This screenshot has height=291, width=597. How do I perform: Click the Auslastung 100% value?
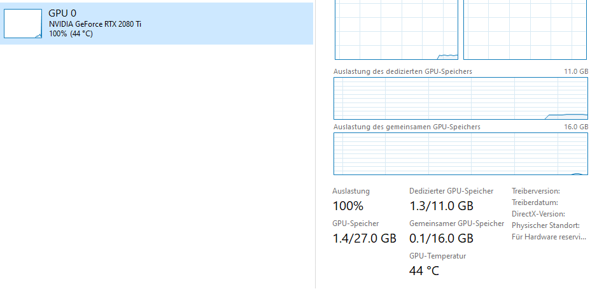pos(348,206)
